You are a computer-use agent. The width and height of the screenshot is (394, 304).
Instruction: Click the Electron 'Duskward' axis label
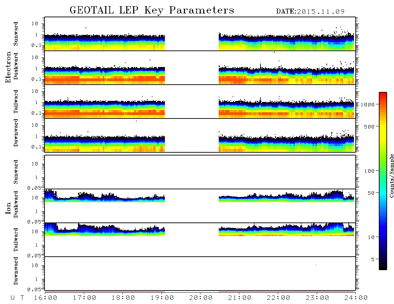(16, 66)
